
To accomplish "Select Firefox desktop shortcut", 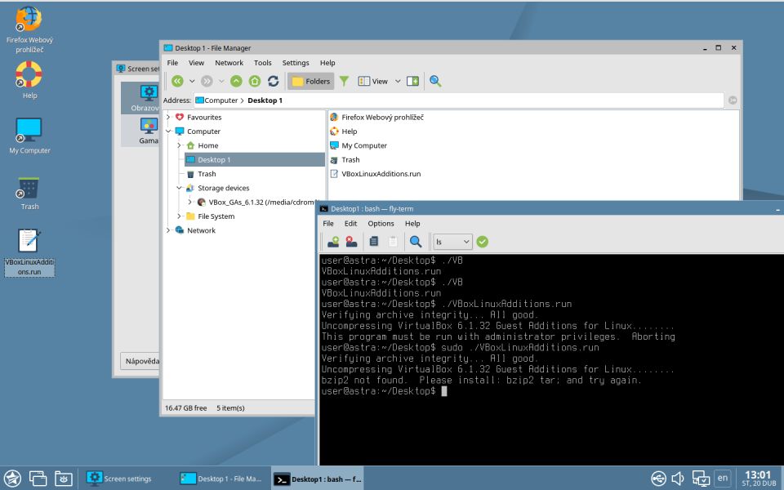I will tap(29, 30).
